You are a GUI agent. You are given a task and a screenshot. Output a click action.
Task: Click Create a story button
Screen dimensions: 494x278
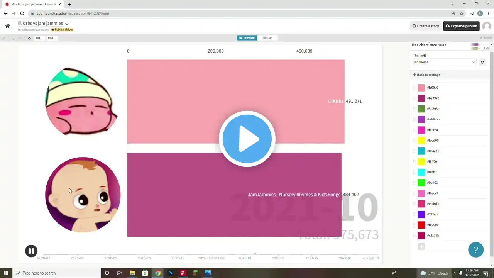[426, 26]
